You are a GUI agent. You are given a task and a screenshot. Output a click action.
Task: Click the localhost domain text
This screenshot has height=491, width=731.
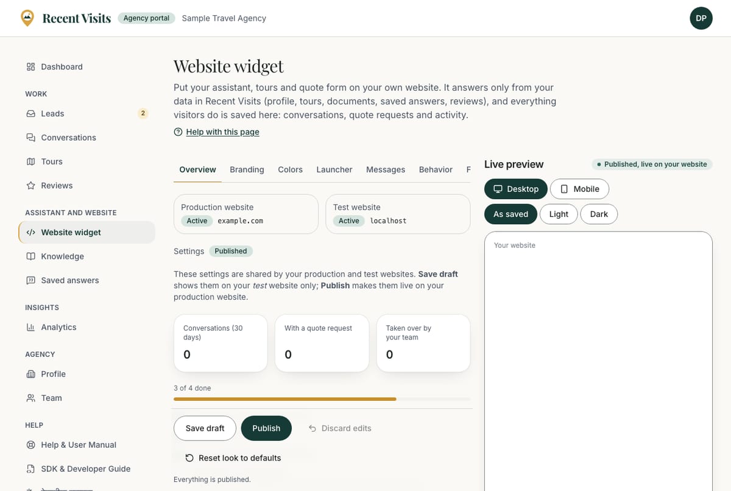pyautogui.click(x=388, y=221)
